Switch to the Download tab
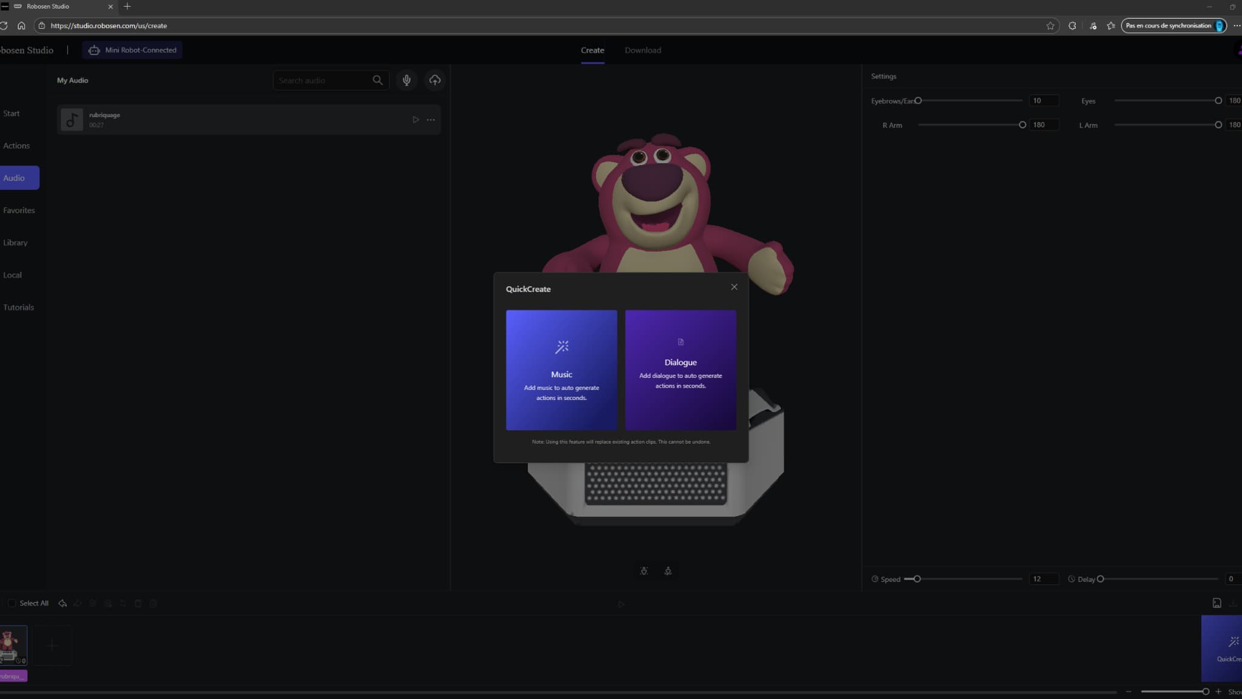 tap(642, 50)
